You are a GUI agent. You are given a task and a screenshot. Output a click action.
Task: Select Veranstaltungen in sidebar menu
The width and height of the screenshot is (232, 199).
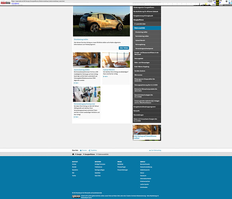point(147,115)
